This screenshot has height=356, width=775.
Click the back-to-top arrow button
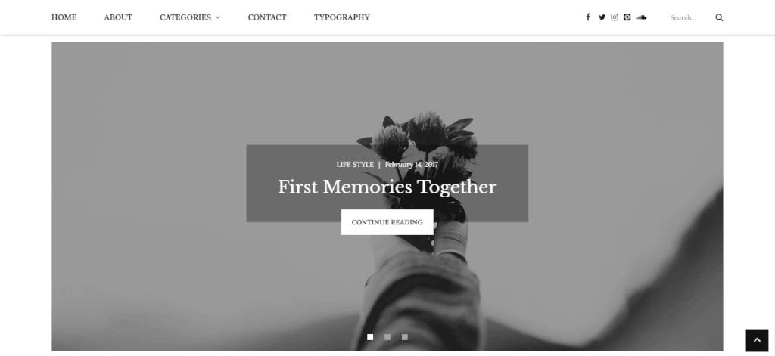point(757,340)
